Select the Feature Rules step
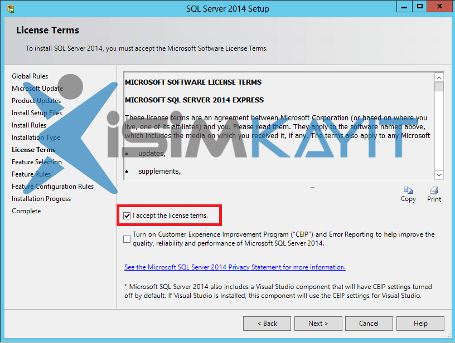Screen dimensions: 455x343 tap(31, 174)
